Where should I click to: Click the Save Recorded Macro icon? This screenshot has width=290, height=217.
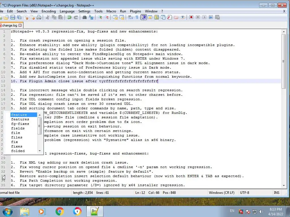coord(217,17)
